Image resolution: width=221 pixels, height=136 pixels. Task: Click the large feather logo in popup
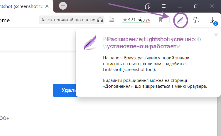click(90, 43)
